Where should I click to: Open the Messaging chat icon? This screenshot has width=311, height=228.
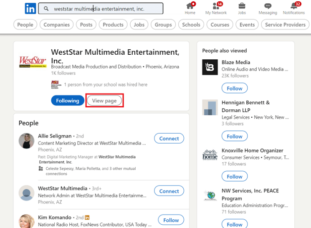pyautogui.click(x=268, y=6)
